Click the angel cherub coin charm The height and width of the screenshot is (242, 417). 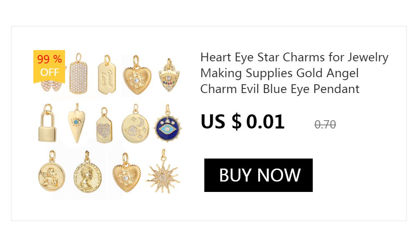click(x=52, y=171)
